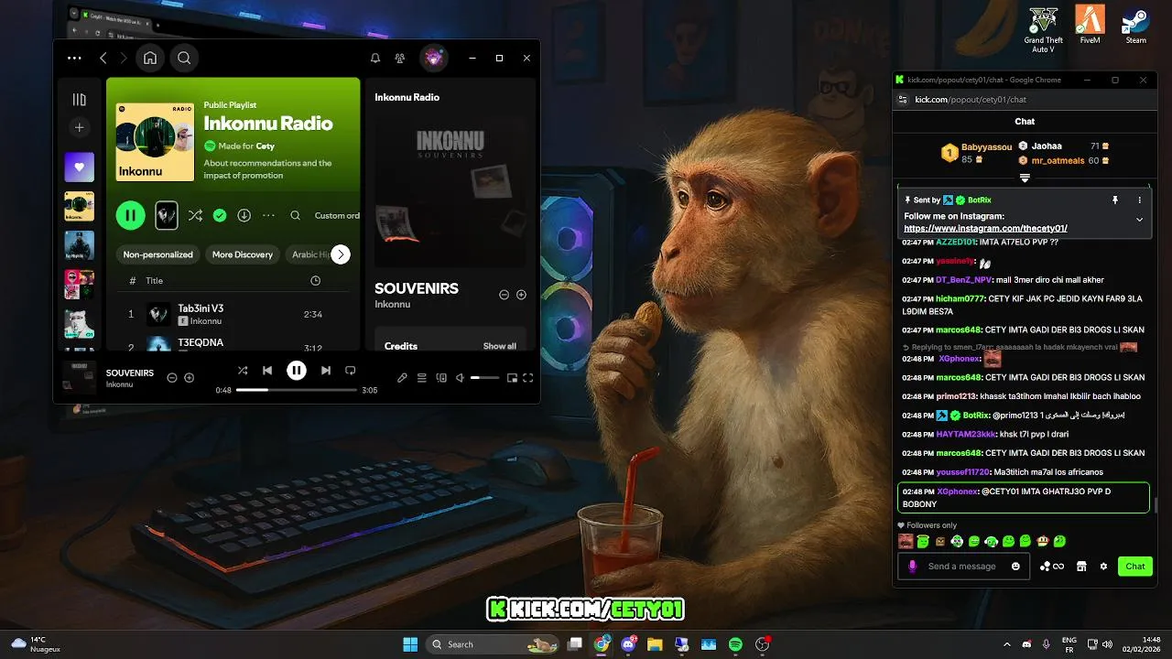Hide SOUVENIRS from recommendations in Now Playing panel
The width and height of the screenshot is (1172, 659).
coord(504,295)
